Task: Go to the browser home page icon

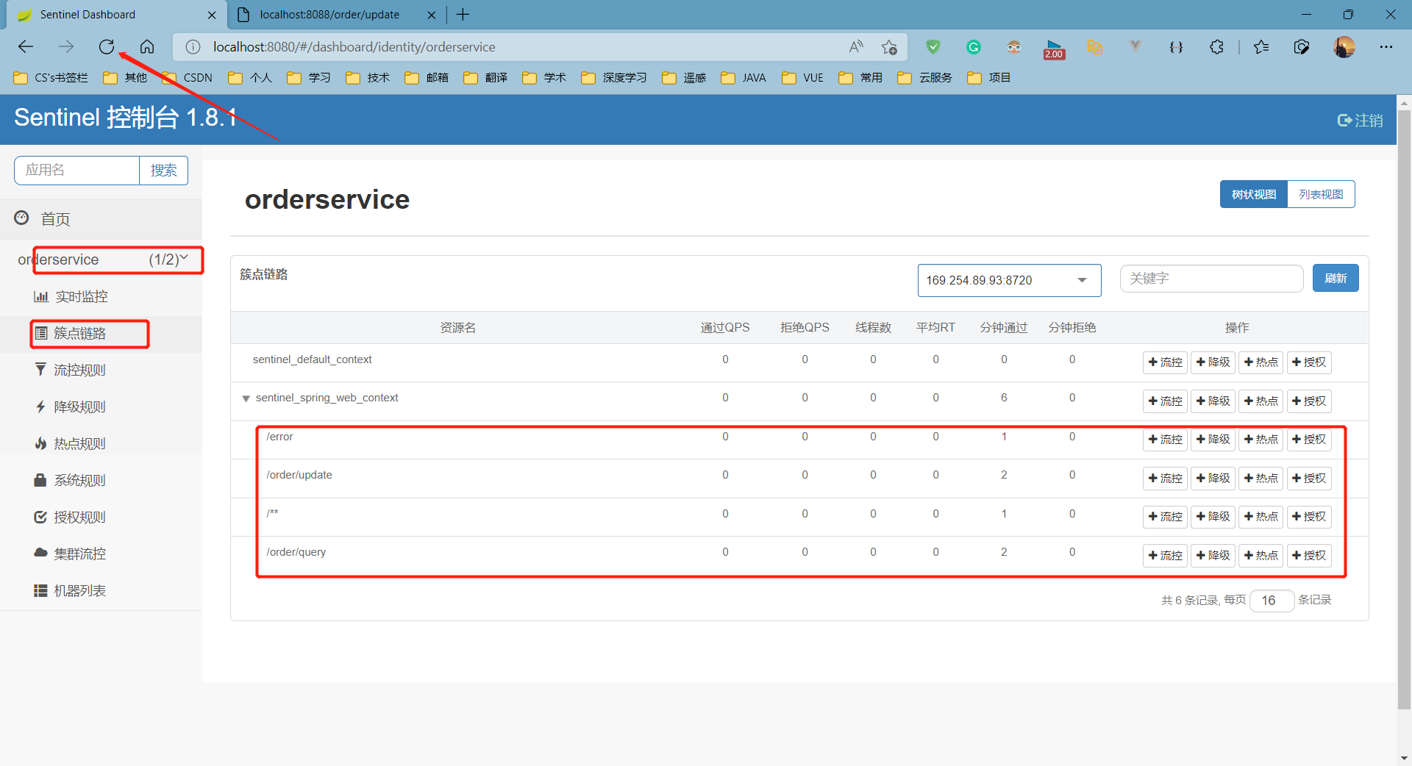Action: [147, 47]
